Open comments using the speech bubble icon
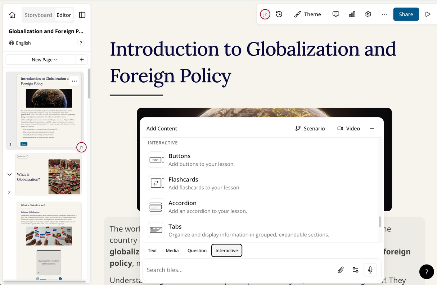This screenshot has width=437, height=285. (335, 14)
